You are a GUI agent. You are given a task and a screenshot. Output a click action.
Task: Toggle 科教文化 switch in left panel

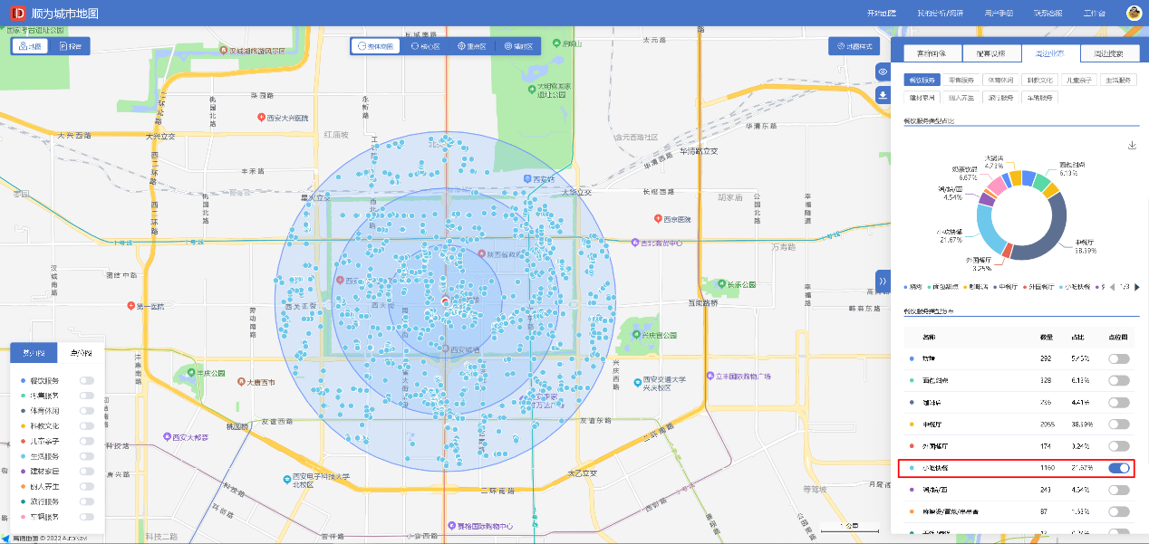pyautogui.click(x=87, y=426)
